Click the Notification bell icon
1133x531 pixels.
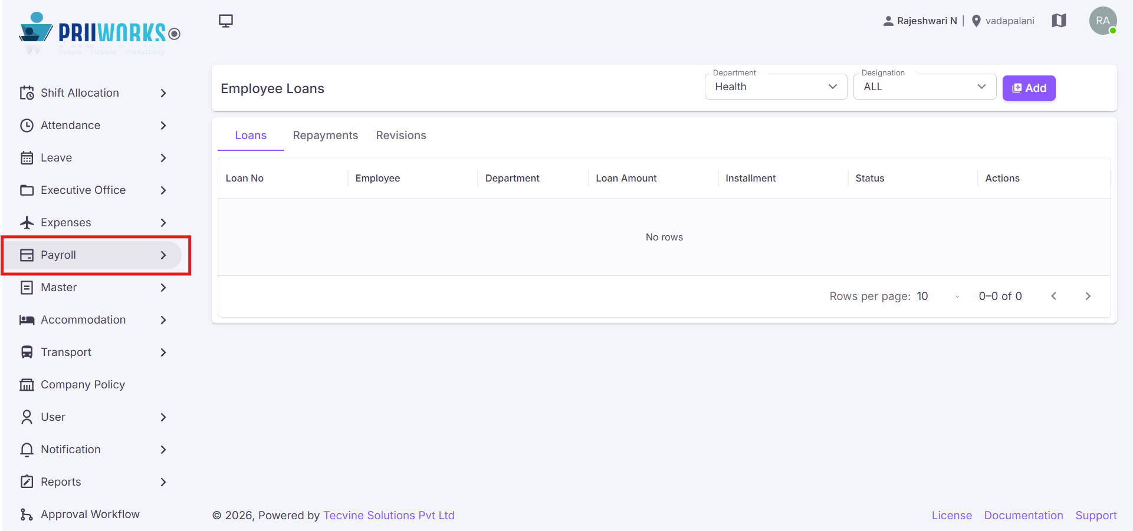click(x=27, y=450)
